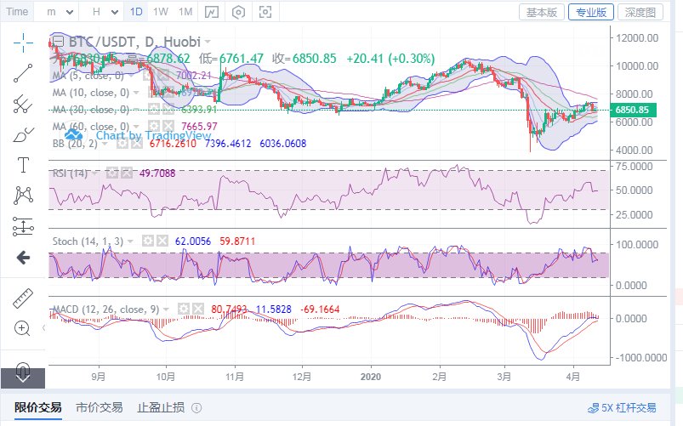
Task: Click the 6850.85 current price label
Action: (633, 110)
